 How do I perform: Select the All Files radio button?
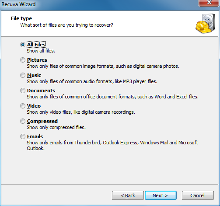(23, 45)
